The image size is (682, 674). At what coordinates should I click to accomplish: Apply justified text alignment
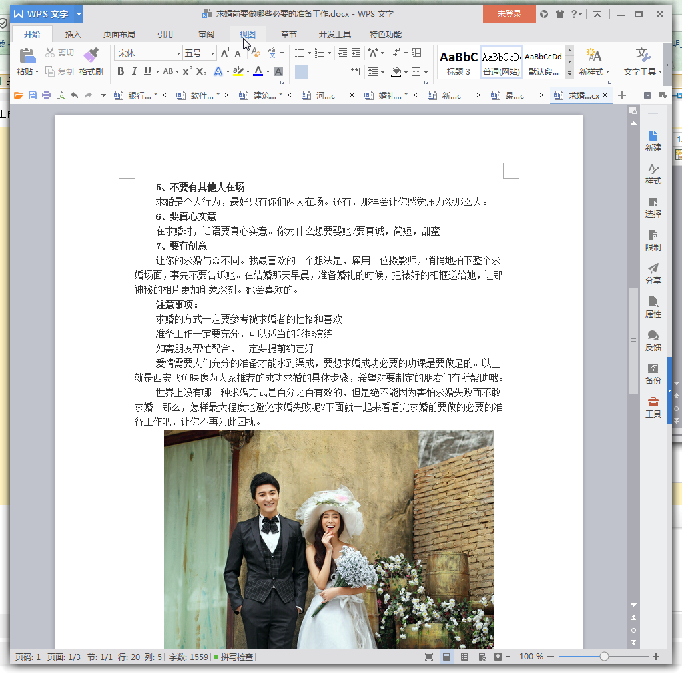point(342,71)
